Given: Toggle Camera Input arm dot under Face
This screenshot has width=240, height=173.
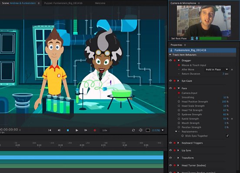Looking at the screenshot, I should point(179,93).
